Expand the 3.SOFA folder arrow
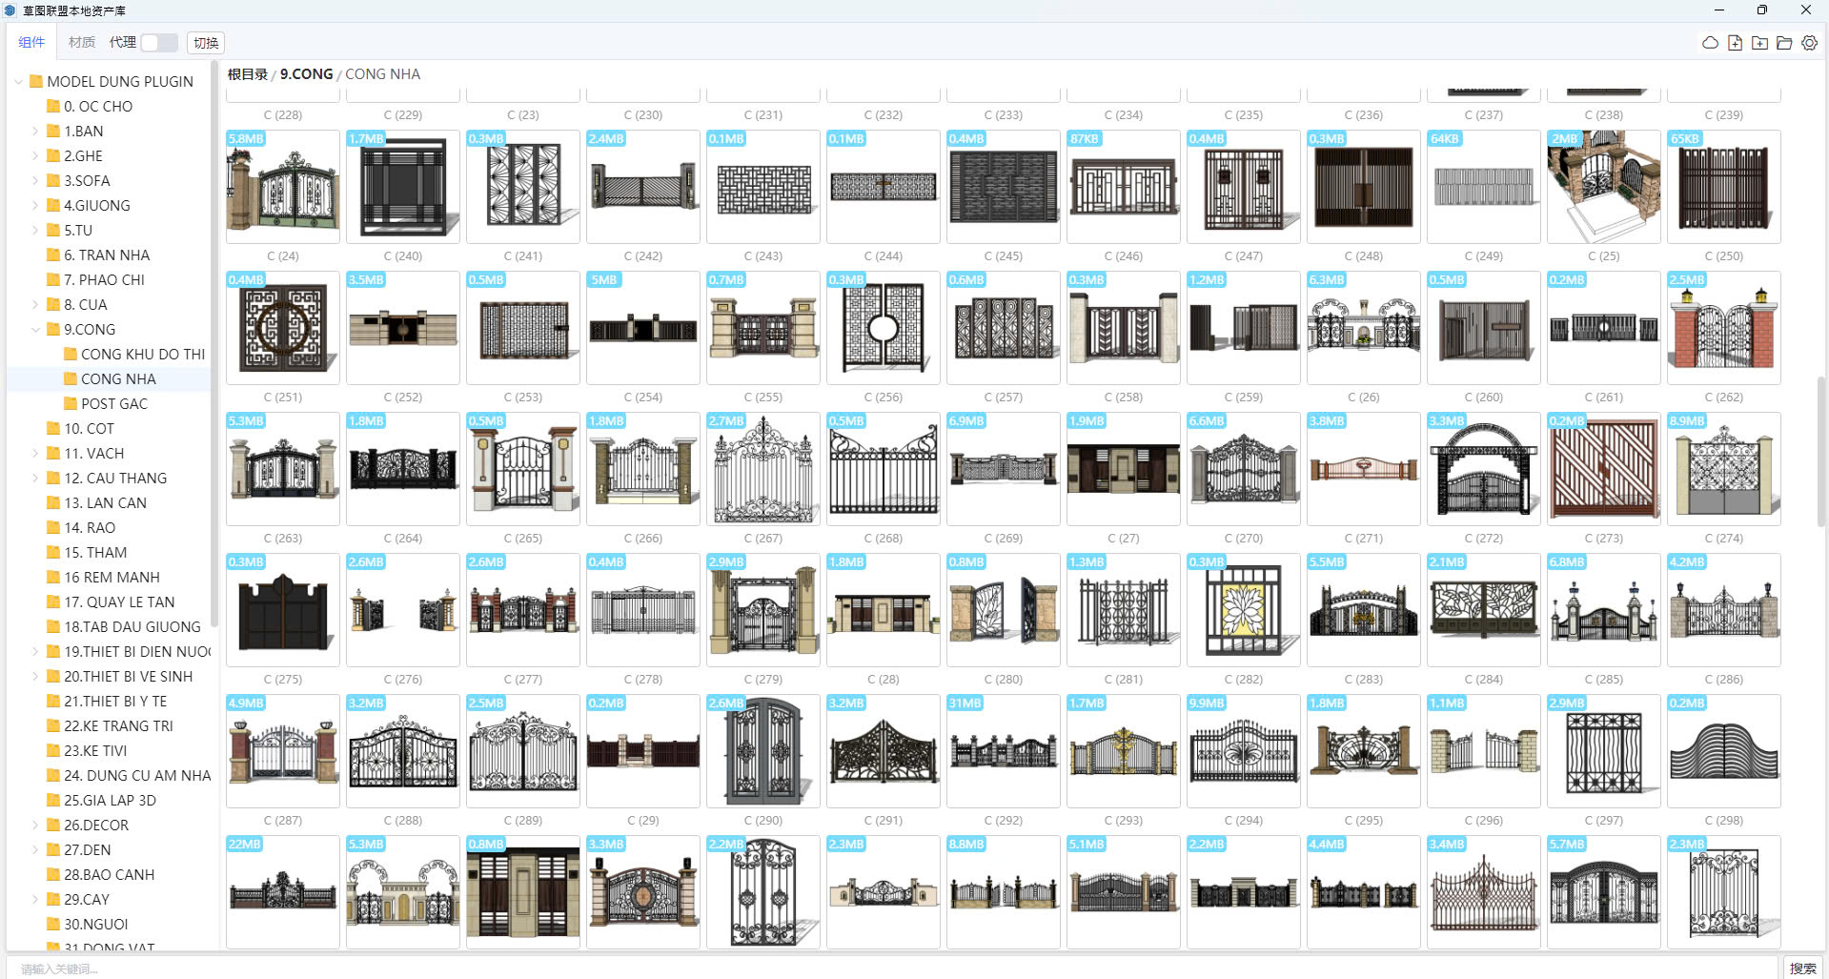 (35, 180)
